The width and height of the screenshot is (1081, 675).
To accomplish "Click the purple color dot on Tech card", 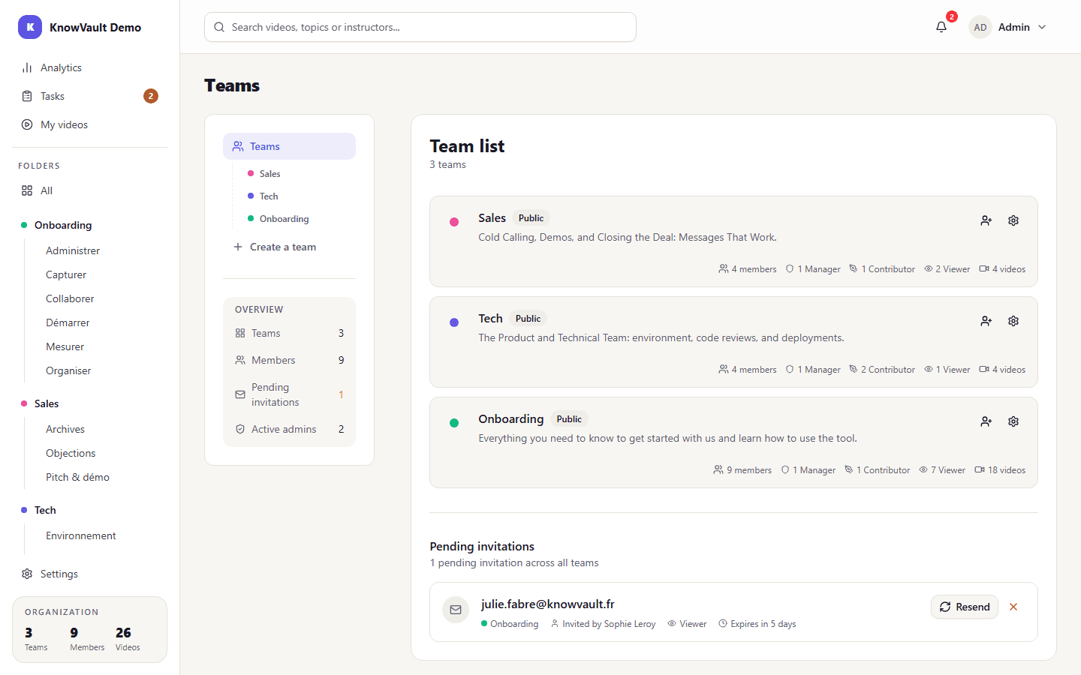I will [454, 322].
